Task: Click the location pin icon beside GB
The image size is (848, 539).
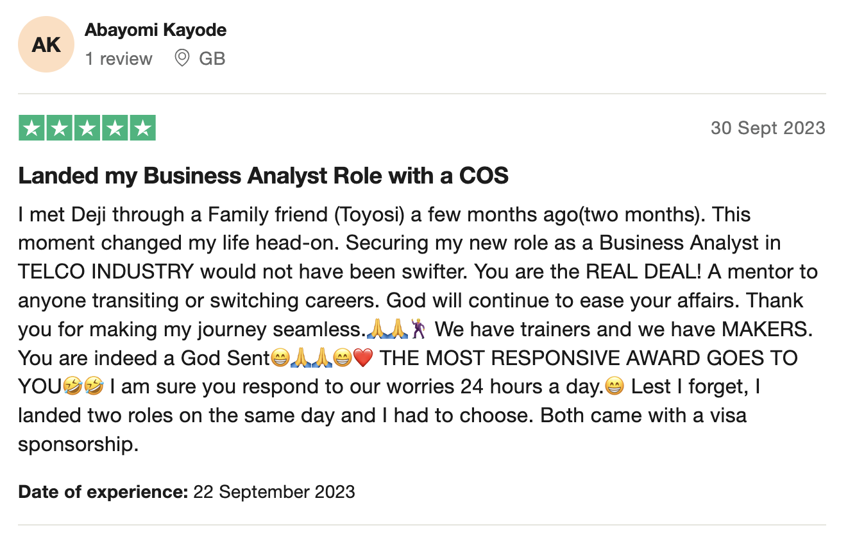Action: 182,58
